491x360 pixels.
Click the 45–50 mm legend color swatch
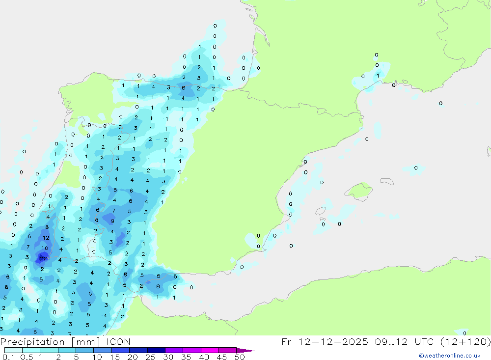tap(228, 350)
